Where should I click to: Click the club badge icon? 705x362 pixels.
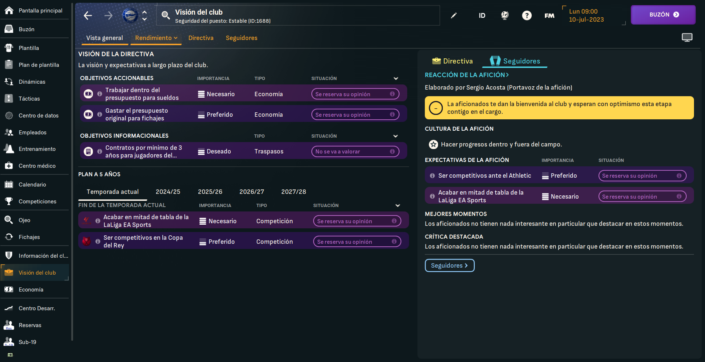pos(130,15)
